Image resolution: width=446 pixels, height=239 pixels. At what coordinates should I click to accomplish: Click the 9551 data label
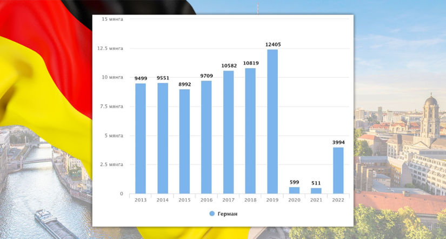(x=163, y=78)
